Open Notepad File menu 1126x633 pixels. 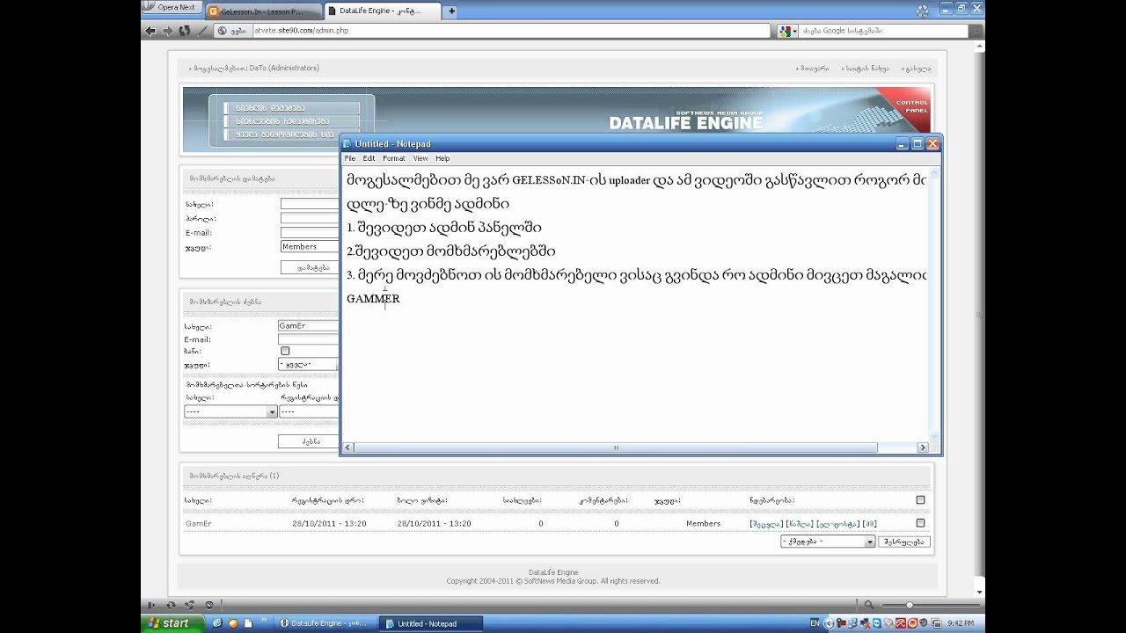coord(350,158)
